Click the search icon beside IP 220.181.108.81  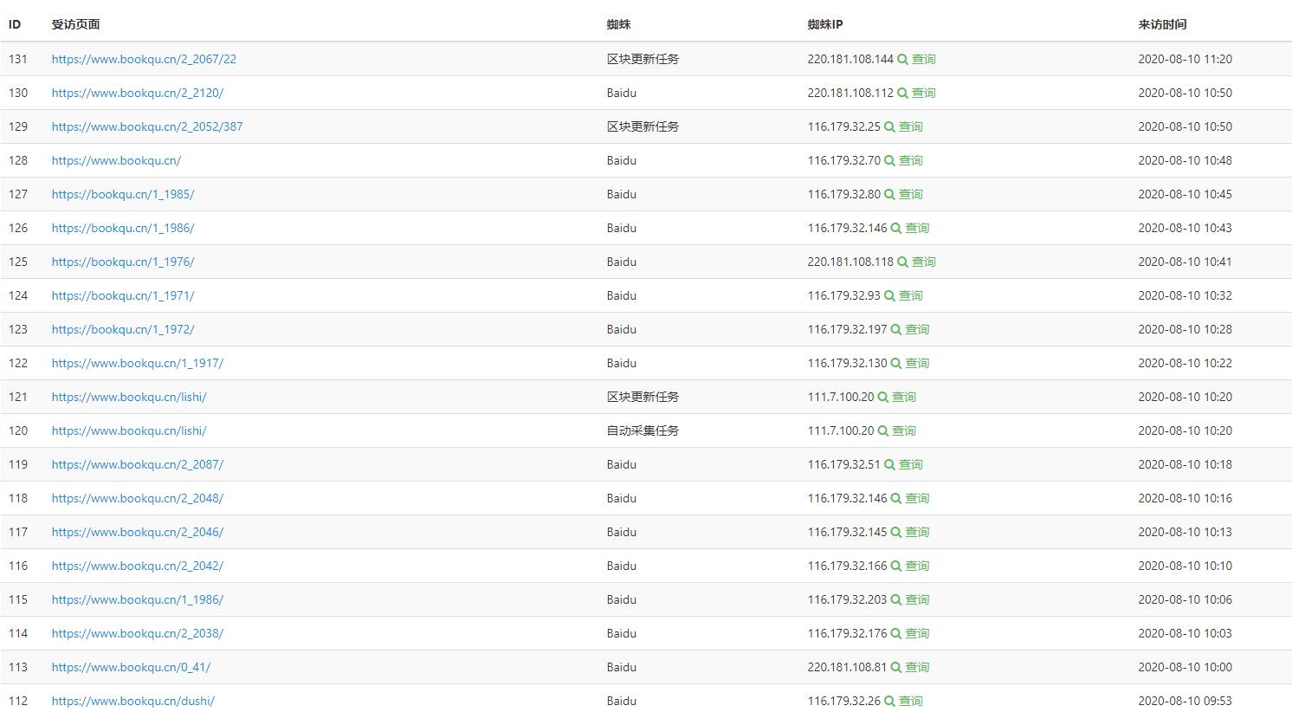pos(896,667)
